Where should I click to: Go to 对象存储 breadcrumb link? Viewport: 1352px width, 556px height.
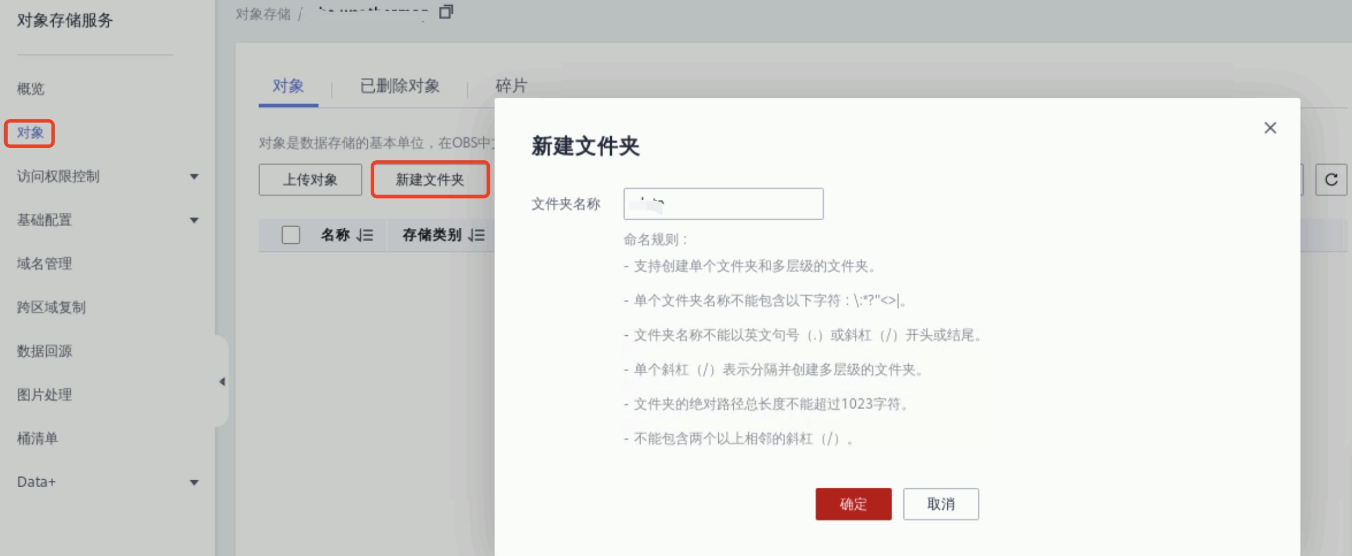point(263,14)
